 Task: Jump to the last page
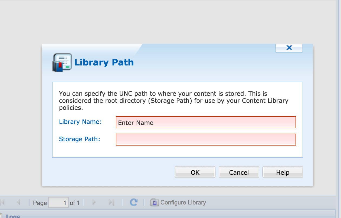point(111,202)
